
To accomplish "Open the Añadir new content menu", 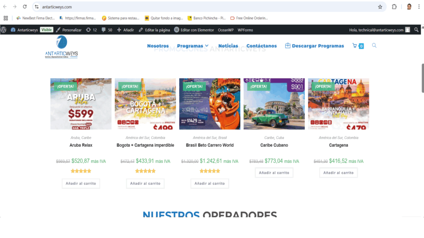I will tap(125, 30).
